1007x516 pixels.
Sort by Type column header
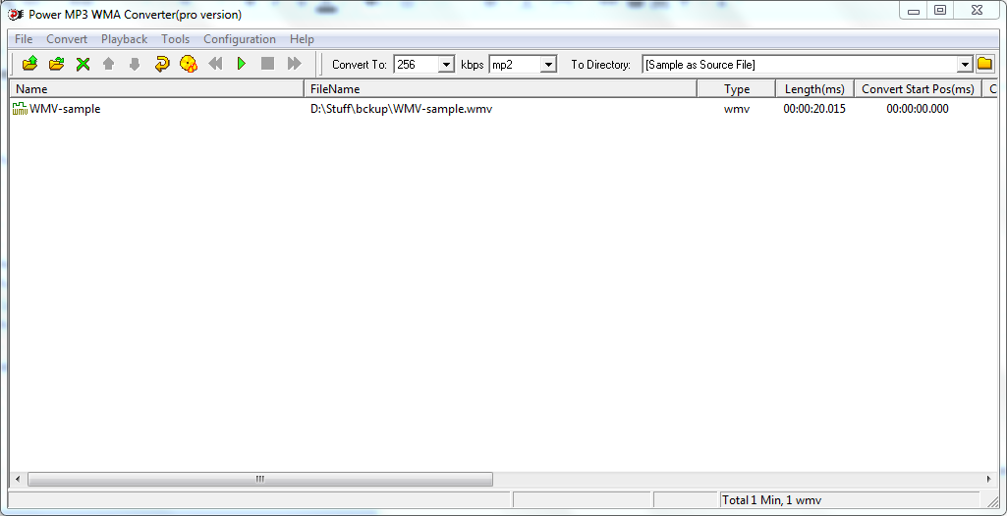coord(737,89)
